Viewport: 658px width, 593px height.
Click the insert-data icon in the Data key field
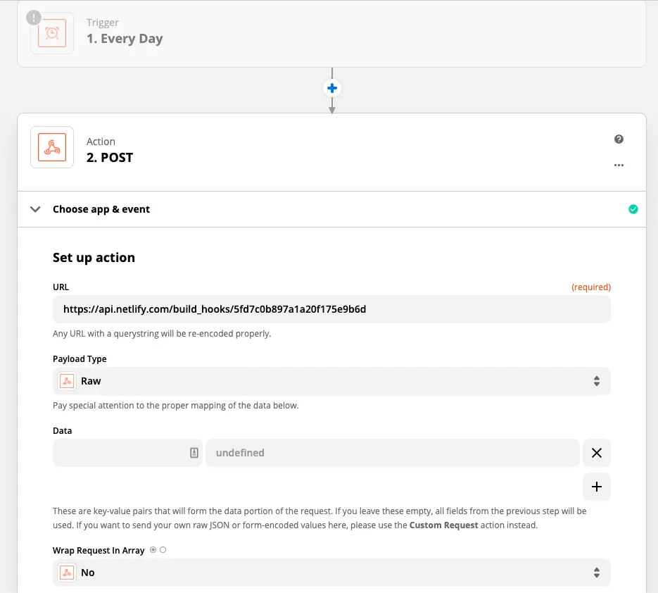(x=194, y=453)
